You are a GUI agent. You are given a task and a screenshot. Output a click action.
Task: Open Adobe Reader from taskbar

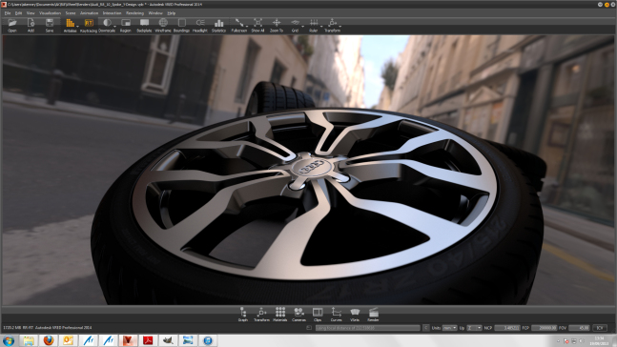[x=148, y=340]
